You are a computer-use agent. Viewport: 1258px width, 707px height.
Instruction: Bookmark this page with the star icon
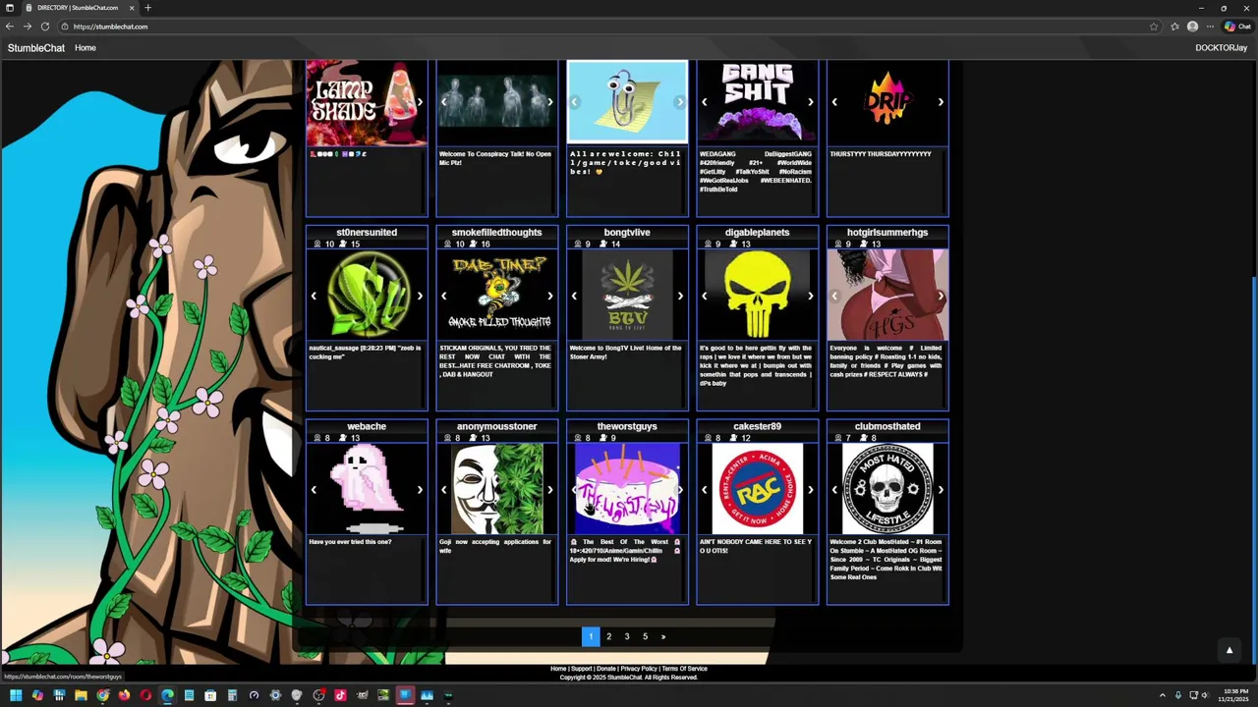pos(1154,27)
